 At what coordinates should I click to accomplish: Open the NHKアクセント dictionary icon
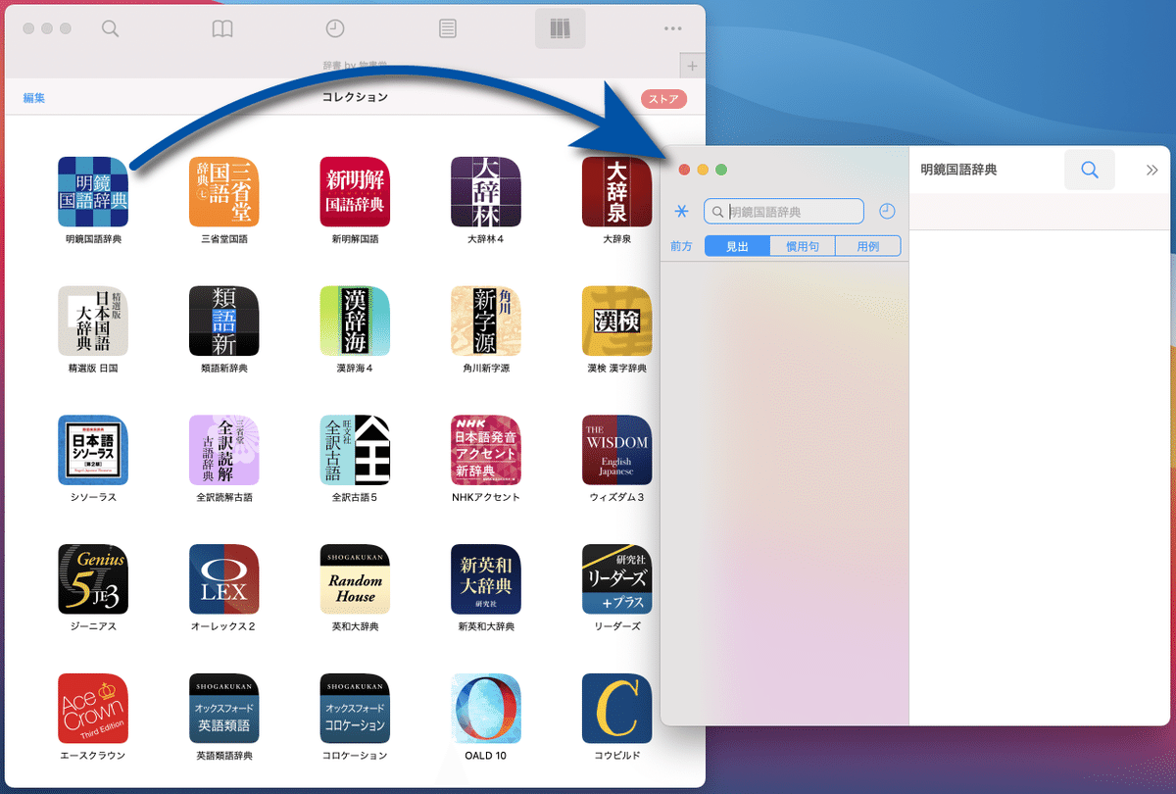pos(486,450)
